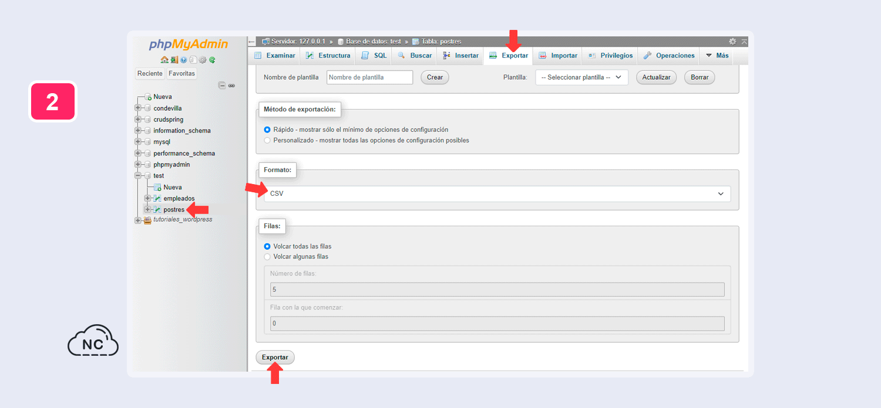Click the new database icon beside top Nueva

[148, 97]
